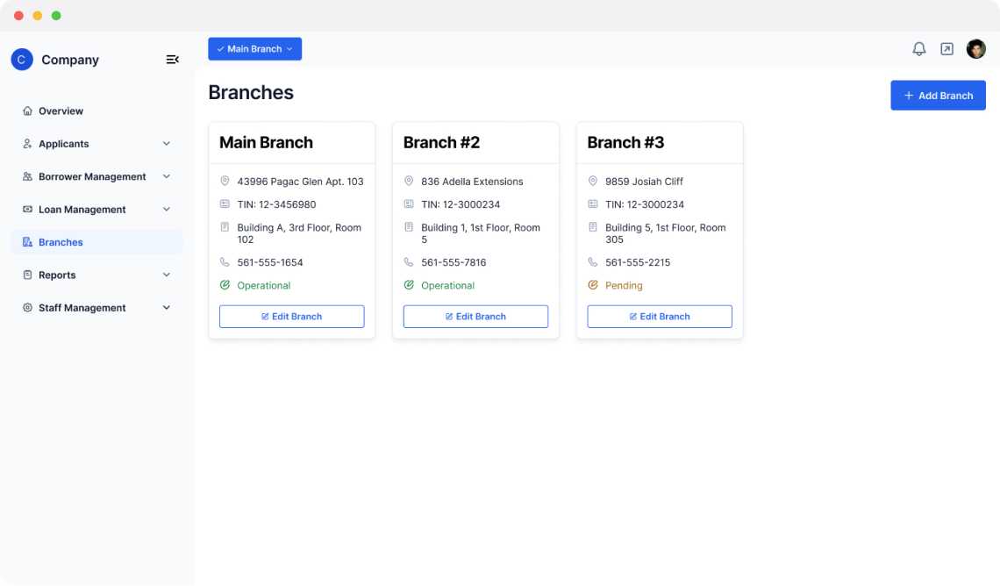This screenshot has width=1000, height=586.
Task: Click the Staff Management gear icon
Action: tap(27, 307)
